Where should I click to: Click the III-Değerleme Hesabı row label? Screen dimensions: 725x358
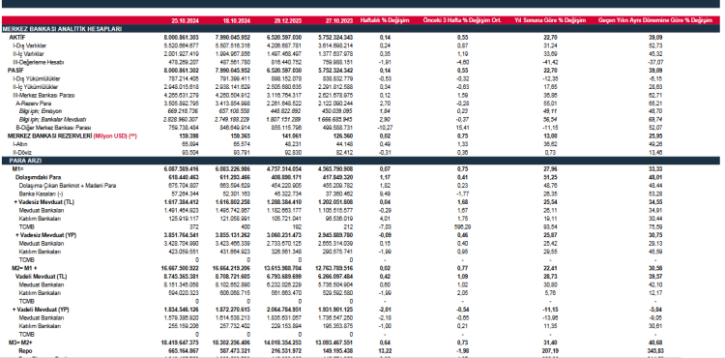[x=39, y=62]
